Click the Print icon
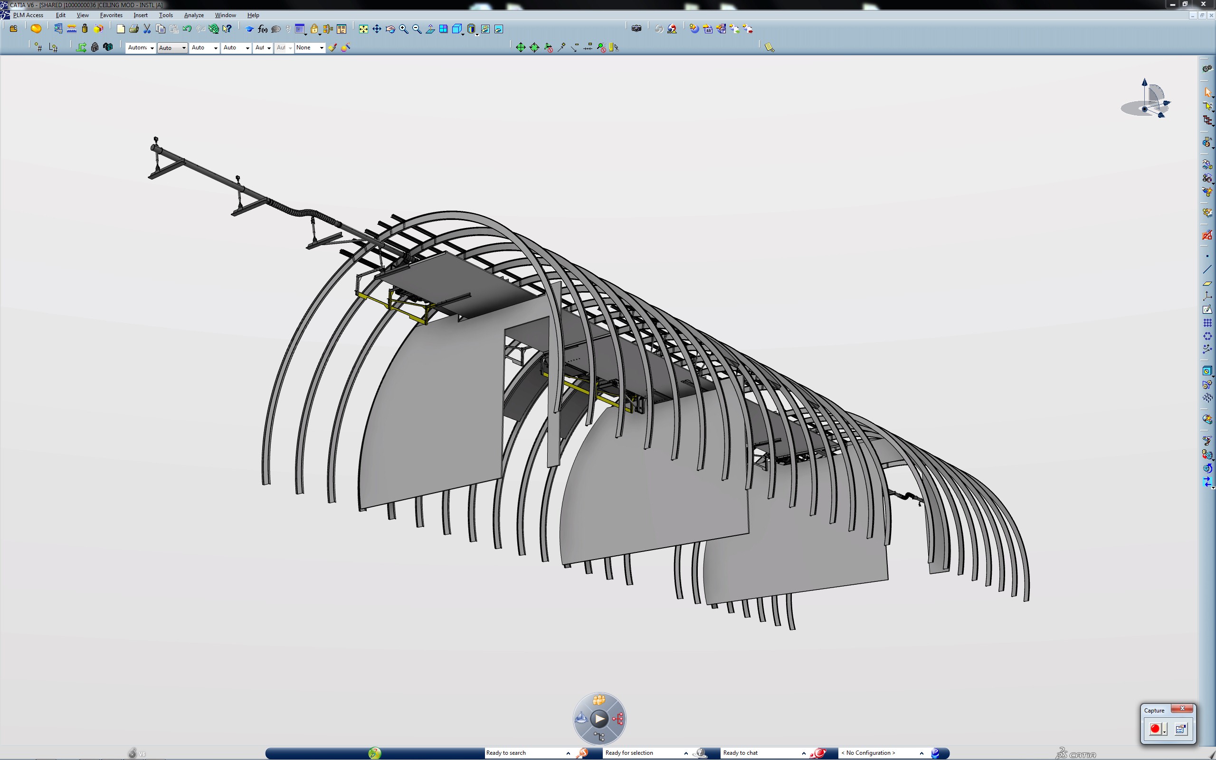The width and height of the screenshot is (1216, 760). point(133,29)
